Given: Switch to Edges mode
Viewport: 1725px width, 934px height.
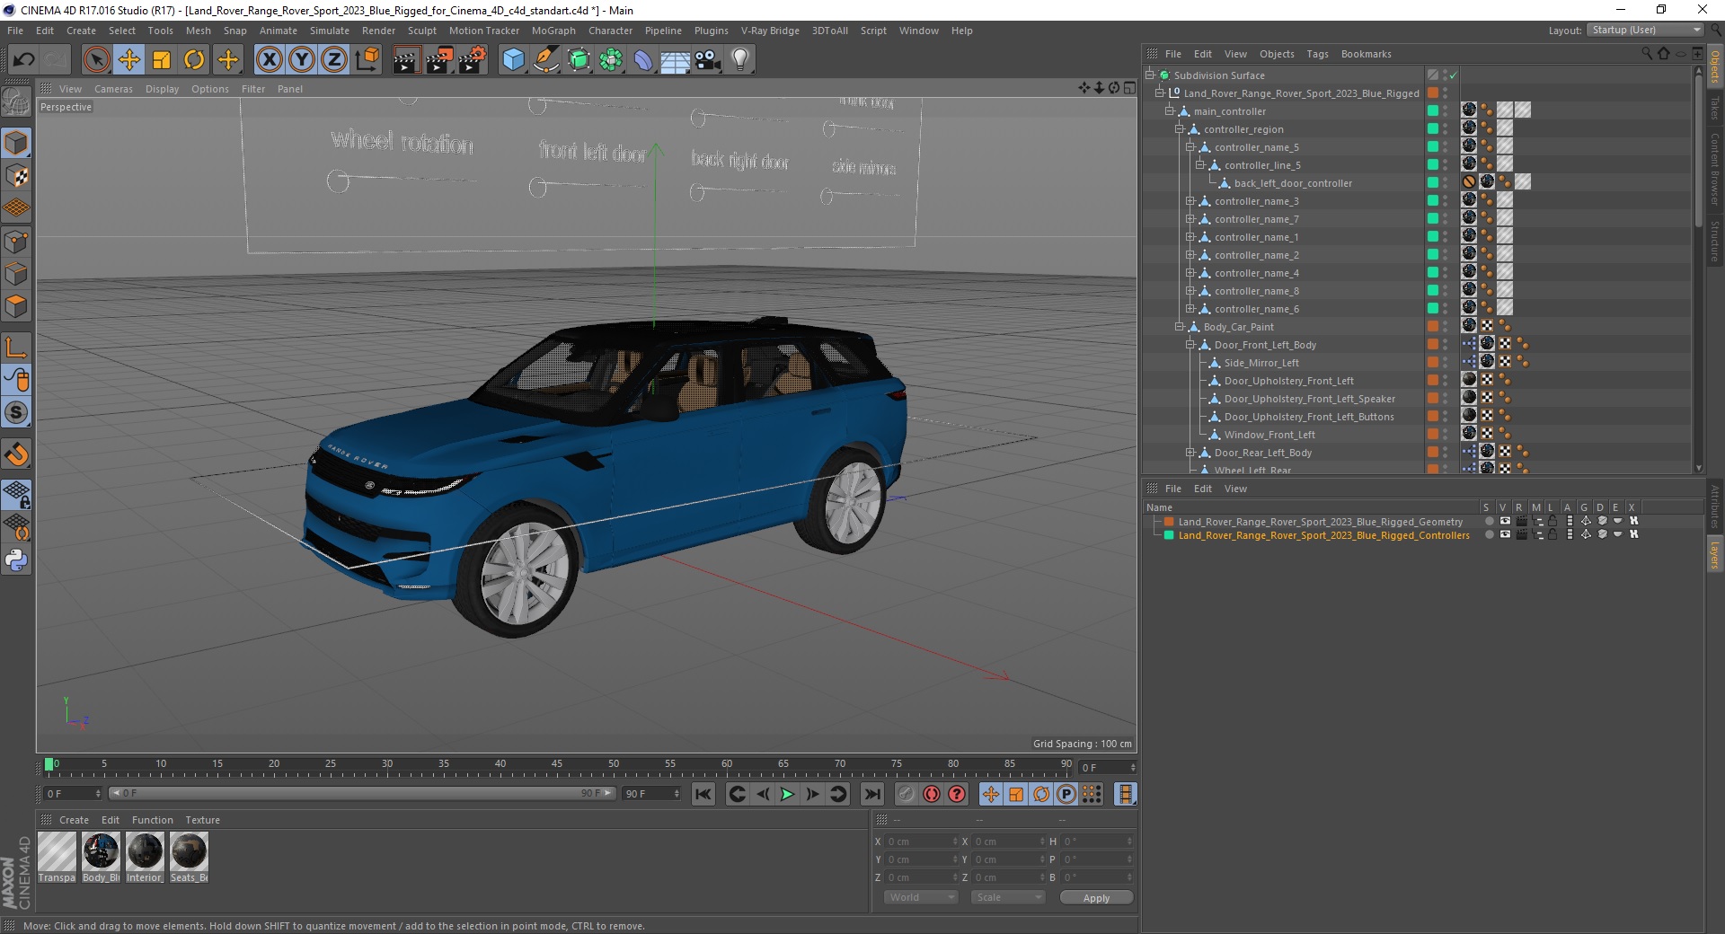Looking at the screenshot, I should [x=16, y=274].
